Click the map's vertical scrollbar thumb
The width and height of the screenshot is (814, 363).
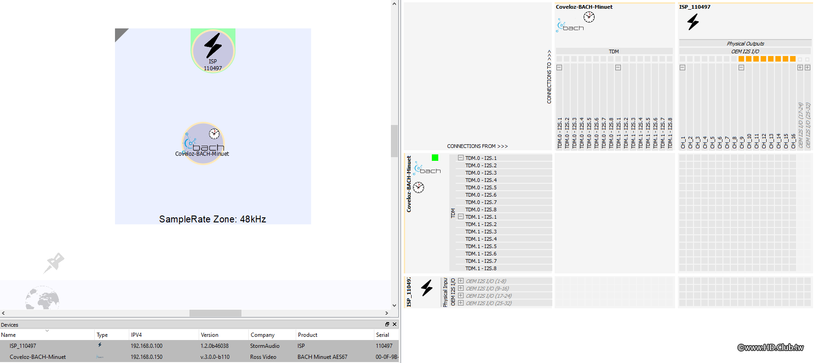(x=394, y=141)
